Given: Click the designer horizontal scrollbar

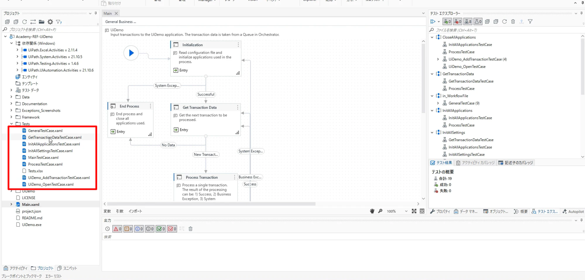Looking at the screenshot, I should [211, 204].
